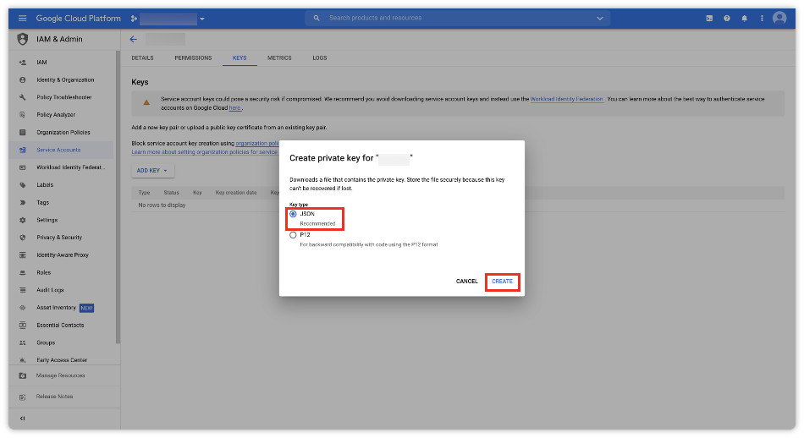Select the JSON key type radio button

[293, 214]
